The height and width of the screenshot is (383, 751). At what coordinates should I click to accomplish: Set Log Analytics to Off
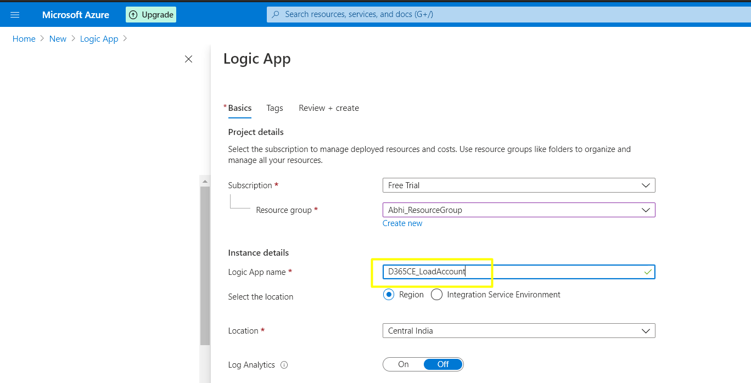(443, 364)
